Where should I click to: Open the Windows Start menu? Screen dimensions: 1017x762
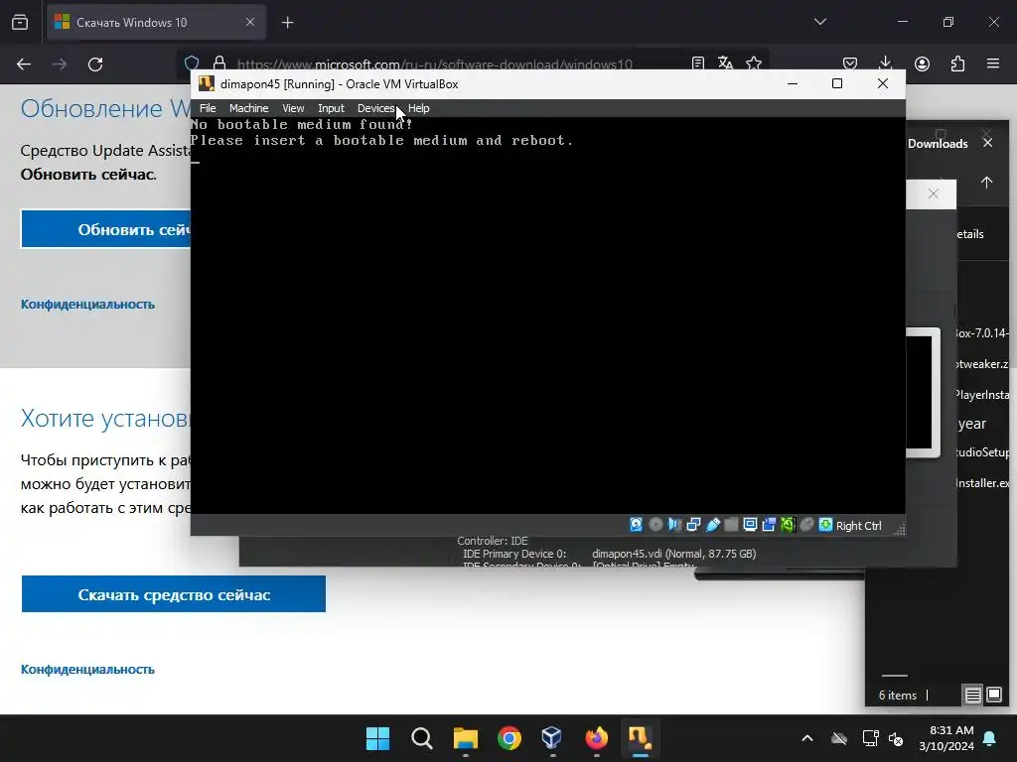(377, 738)
